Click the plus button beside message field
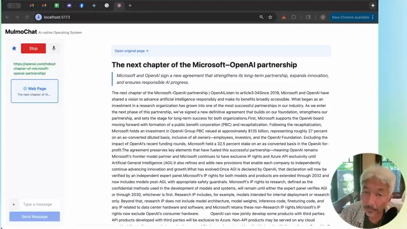The width and height of the screenshot is (407, 229). [14, 204]
